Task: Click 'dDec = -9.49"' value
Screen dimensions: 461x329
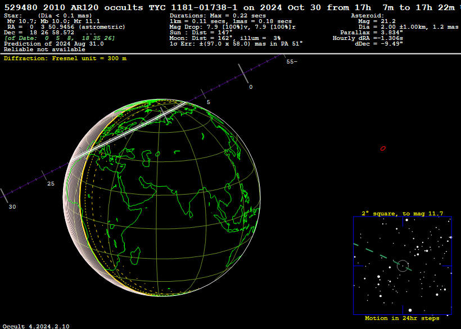Action: pyautogui.click(x=379, y=44)
